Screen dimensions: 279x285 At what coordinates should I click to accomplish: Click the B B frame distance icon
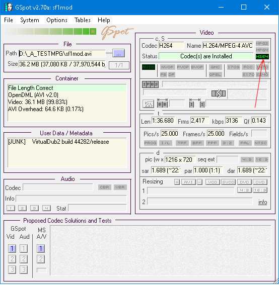point(162,103)
